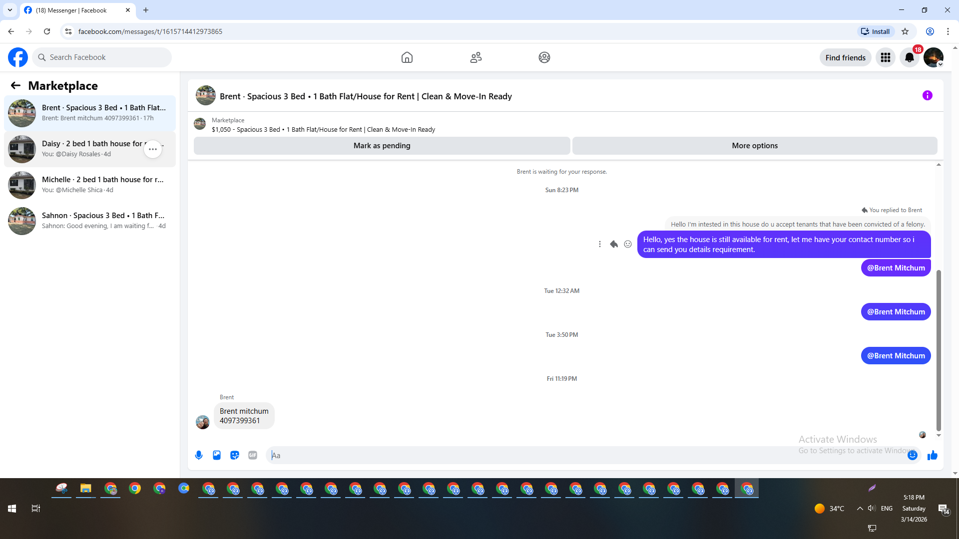959x539 pixels.
Task: Open options menu for Daisy conversation
Action: pyautogui.click(x=153, y=149)
